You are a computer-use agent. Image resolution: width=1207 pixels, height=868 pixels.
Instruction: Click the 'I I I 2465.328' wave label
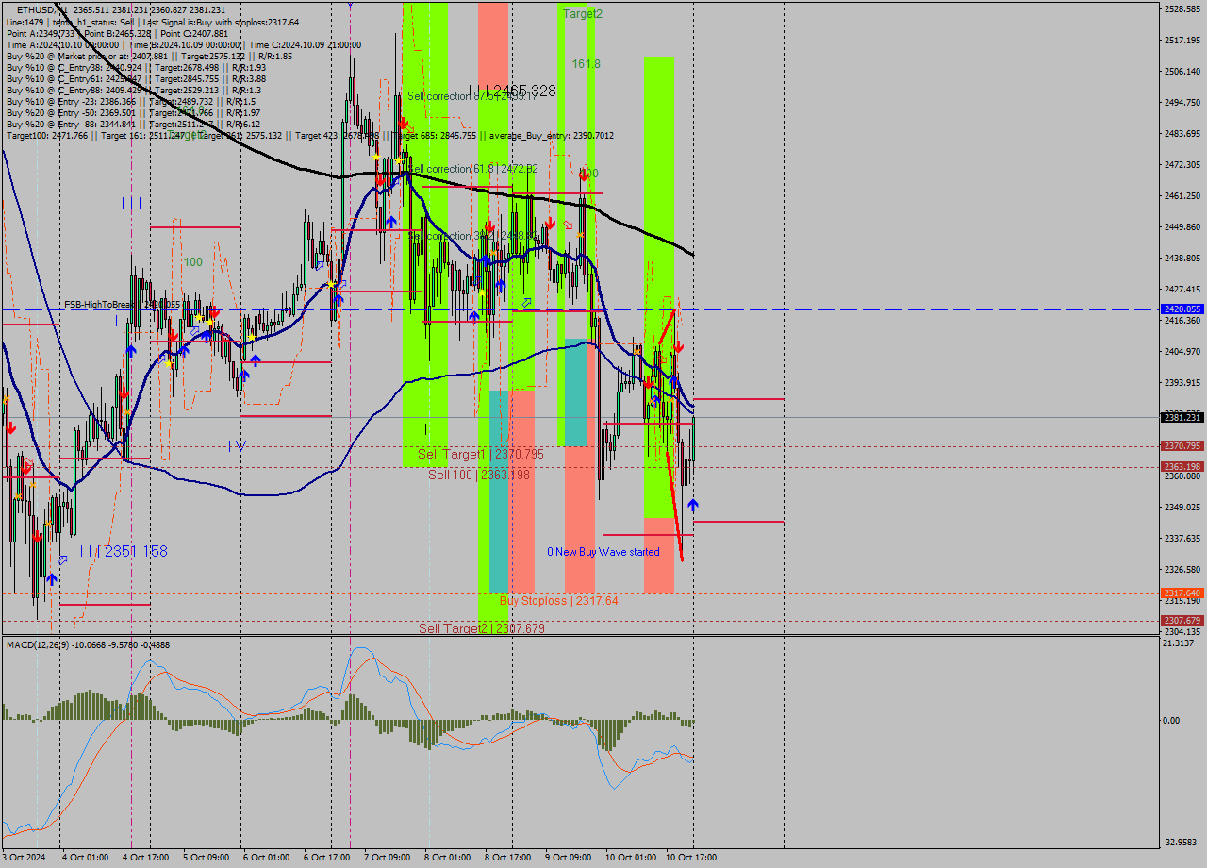(x=512, y=92)
